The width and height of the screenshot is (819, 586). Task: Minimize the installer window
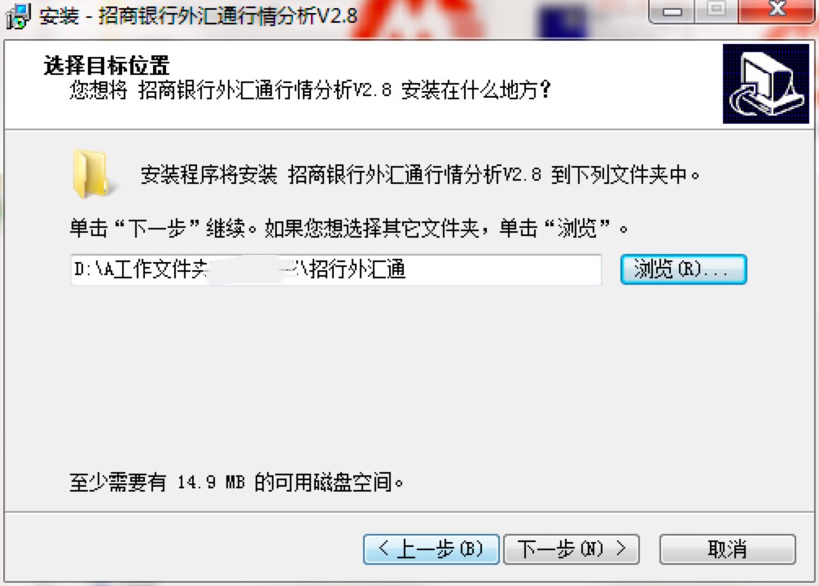point(672,11)
